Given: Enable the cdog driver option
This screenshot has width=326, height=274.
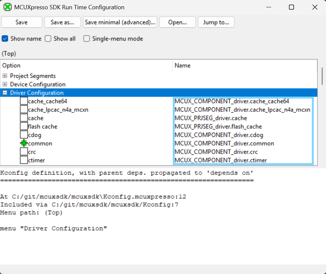Looking at the screenshot, I should tap(23, 134).
